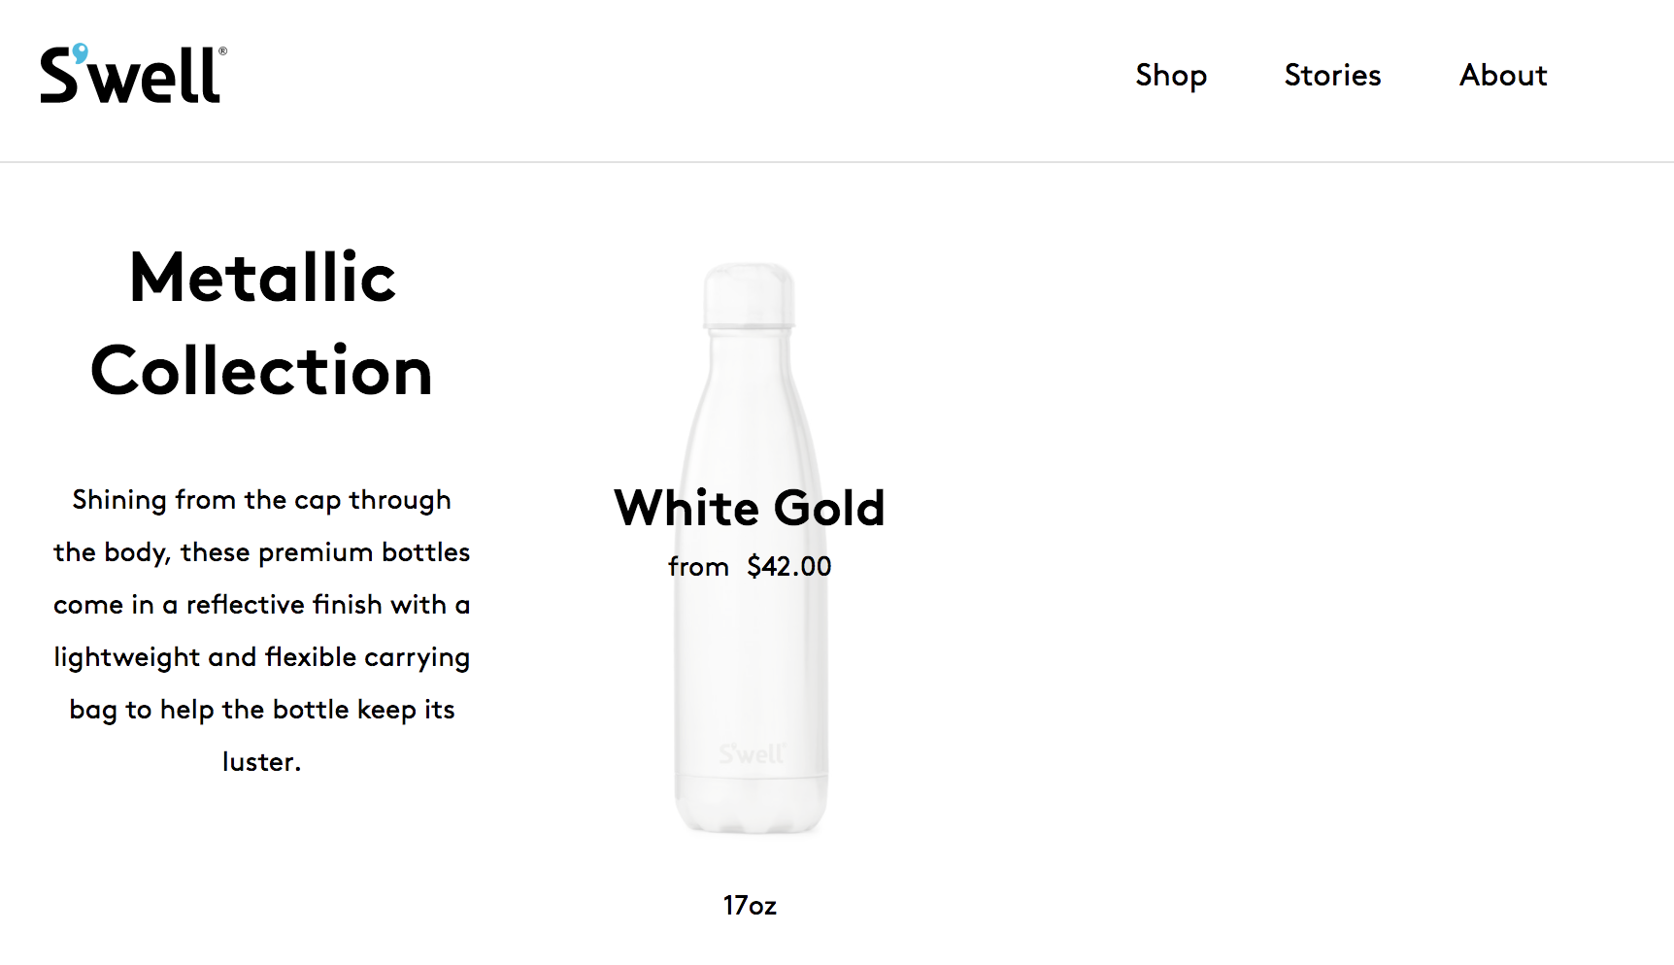Image resolution: width=1674 pixels, height=965 pixels.
Task: Open the White Gold product title
Action: click(750, 508)
